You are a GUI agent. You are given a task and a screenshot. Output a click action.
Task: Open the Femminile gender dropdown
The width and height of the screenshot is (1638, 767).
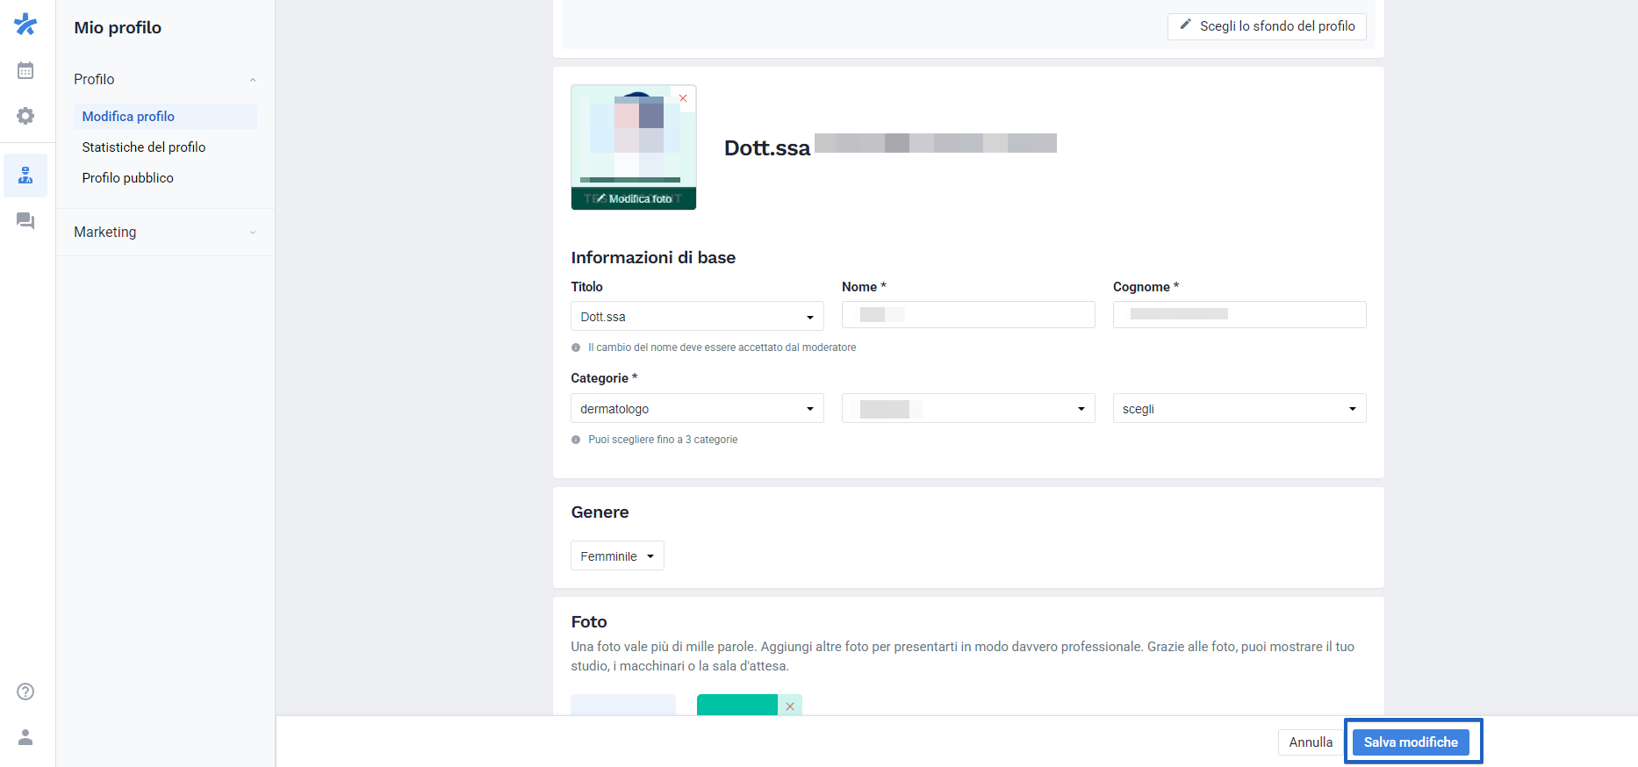(617, 556)
